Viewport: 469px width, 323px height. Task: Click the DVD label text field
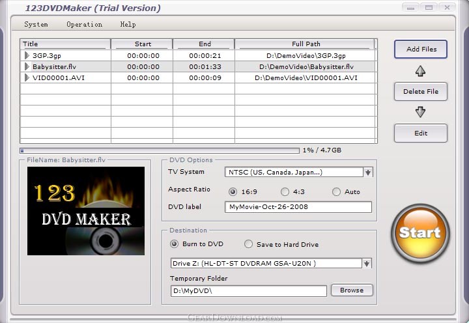tap(298, 207)
